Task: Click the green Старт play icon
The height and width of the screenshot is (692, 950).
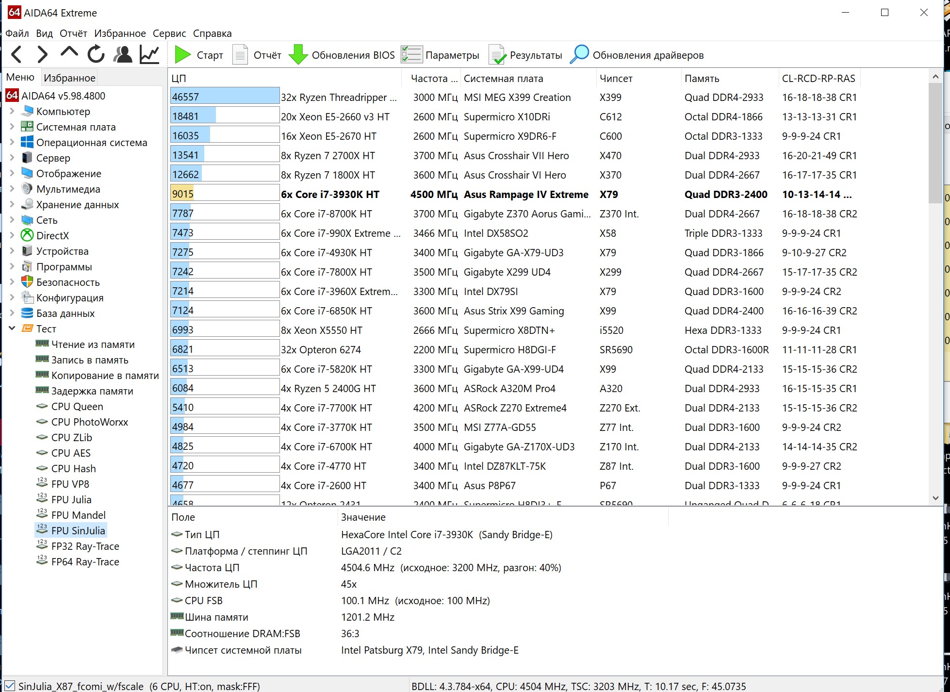Action: point(182,55)
